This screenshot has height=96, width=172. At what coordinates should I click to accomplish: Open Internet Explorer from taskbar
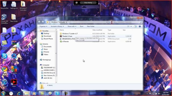[19, 94]
